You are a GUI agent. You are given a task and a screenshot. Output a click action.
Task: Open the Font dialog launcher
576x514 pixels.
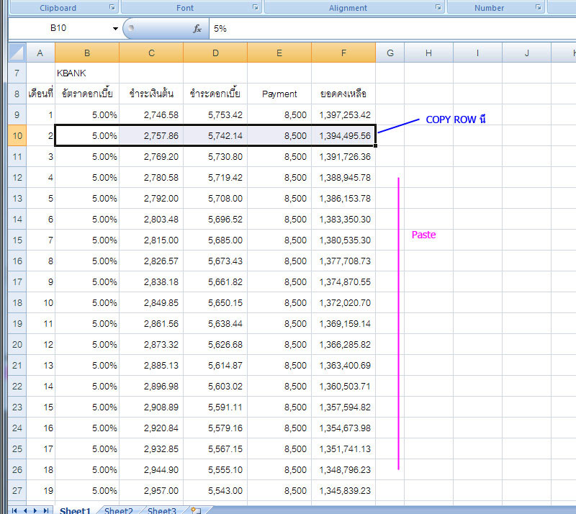[x=256, y=7]
